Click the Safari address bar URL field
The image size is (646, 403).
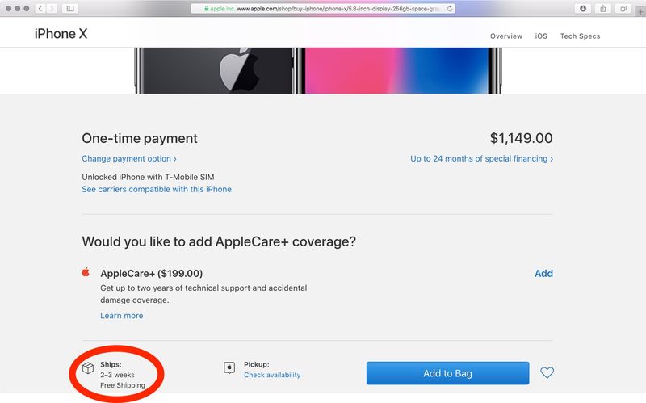tap(322, 8)
